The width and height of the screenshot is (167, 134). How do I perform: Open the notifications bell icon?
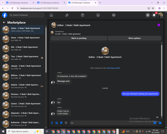[154, 15]
